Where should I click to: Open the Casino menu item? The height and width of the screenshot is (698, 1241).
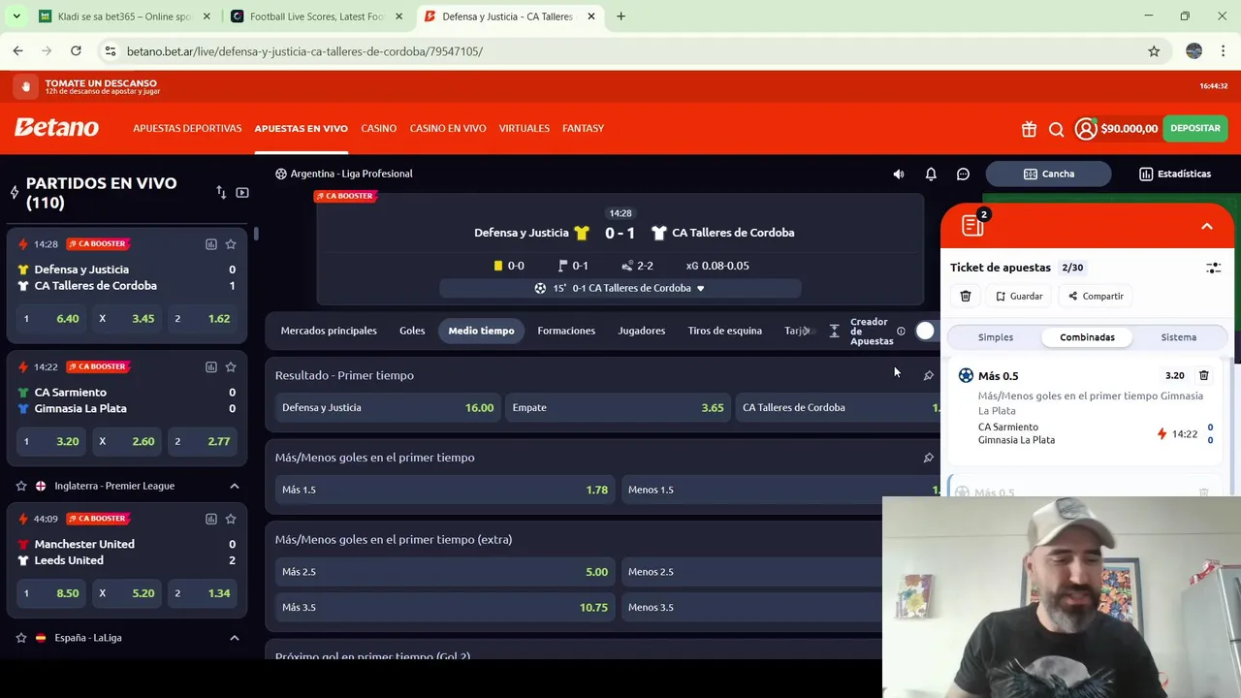click(379, 129)
